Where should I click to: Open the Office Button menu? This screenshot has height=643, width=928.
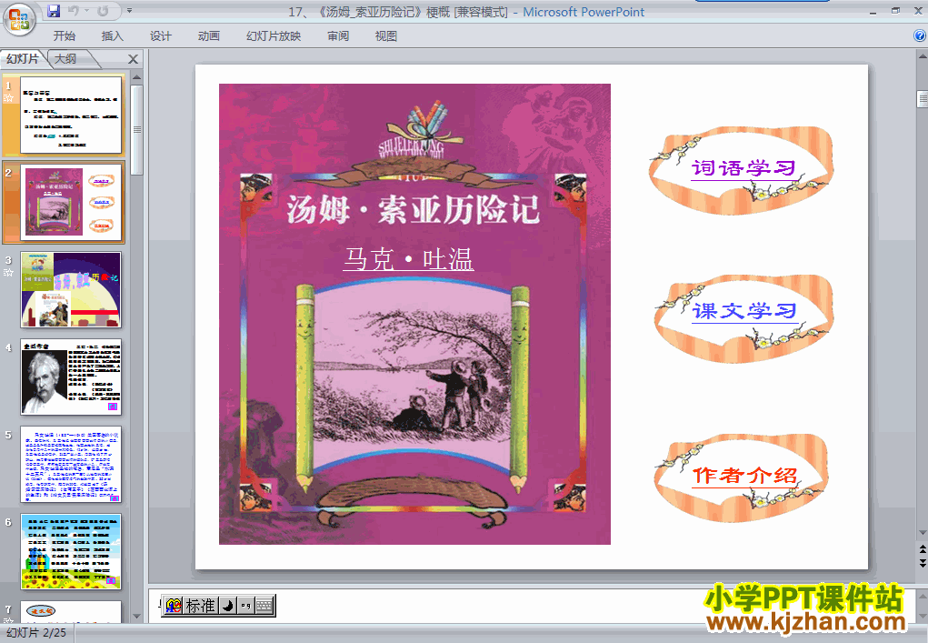pos(18,19)
